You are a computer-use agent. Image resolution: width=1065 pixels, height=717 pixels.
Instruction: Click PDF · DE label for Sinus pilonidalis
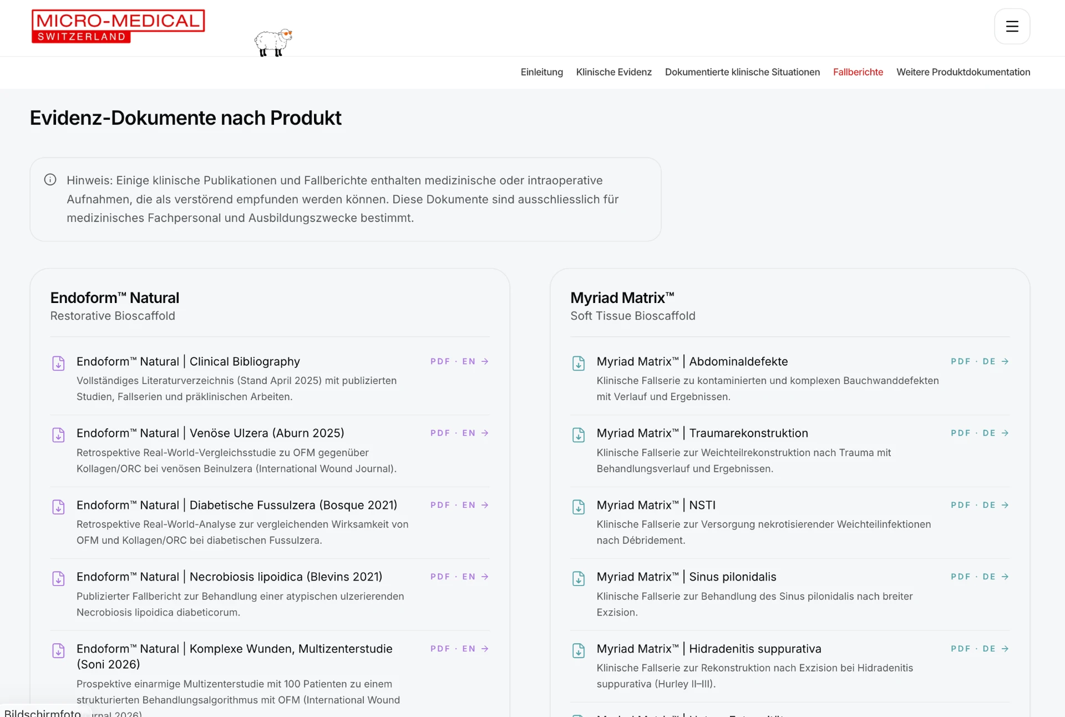(973, 577)
